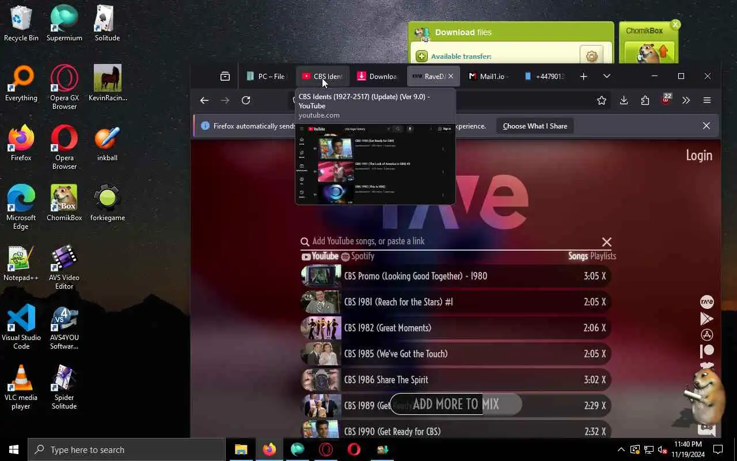Click the Choose What I Share button
737x461 pixels.
[x=535, y=126]
